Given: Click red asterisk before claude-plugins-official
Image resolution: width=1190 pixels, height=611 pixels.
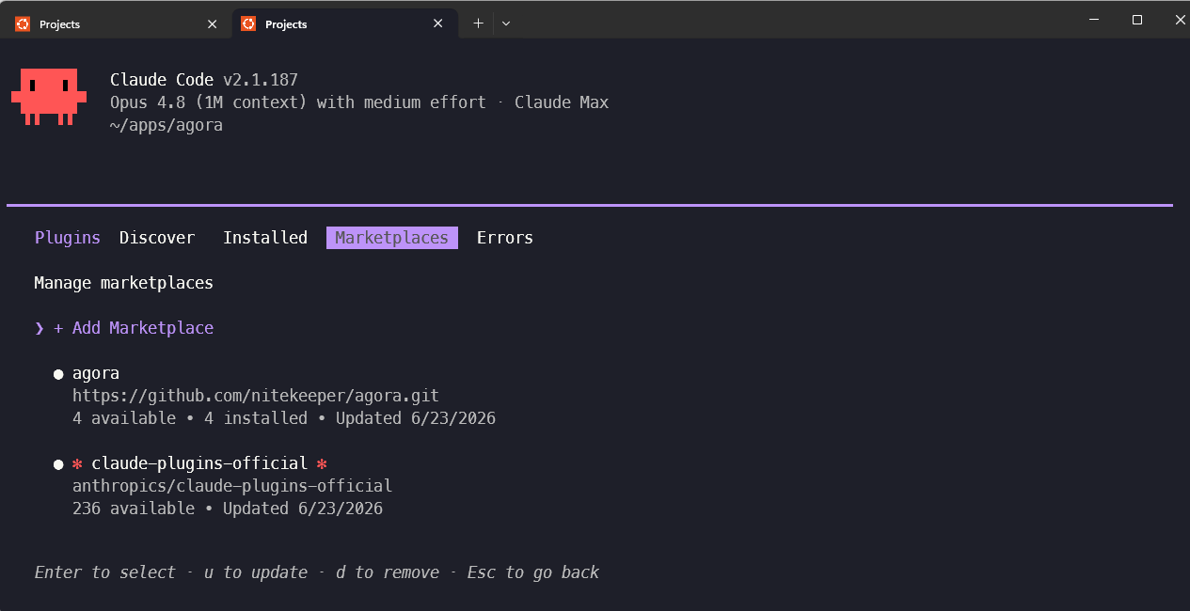Looking at the screenshot, I should 77,463.
